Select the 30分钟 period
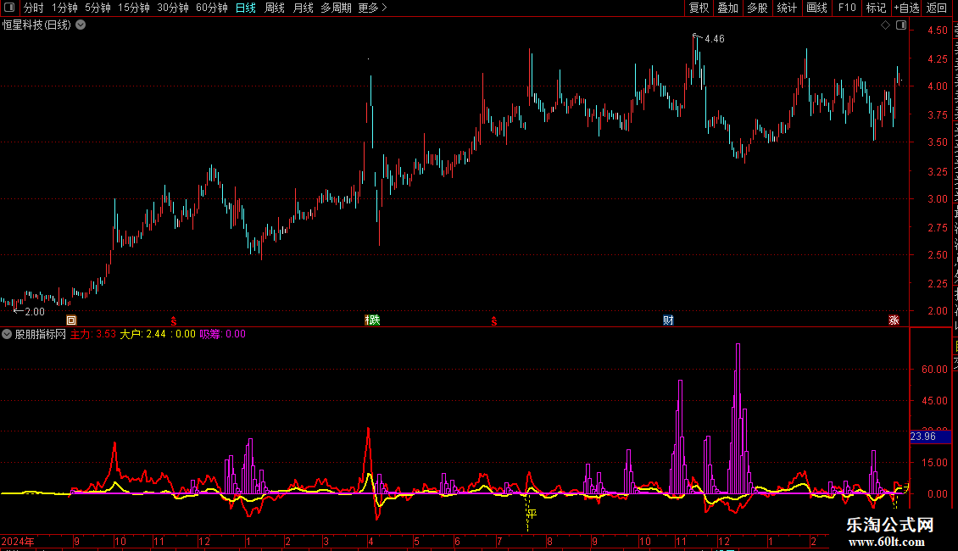Screen dimensions: 958x551 click(x=173, y=8)
